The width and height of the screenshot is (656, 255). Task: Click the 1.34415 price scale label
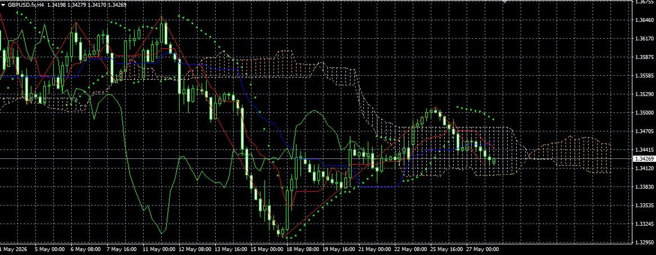point(644,149)
